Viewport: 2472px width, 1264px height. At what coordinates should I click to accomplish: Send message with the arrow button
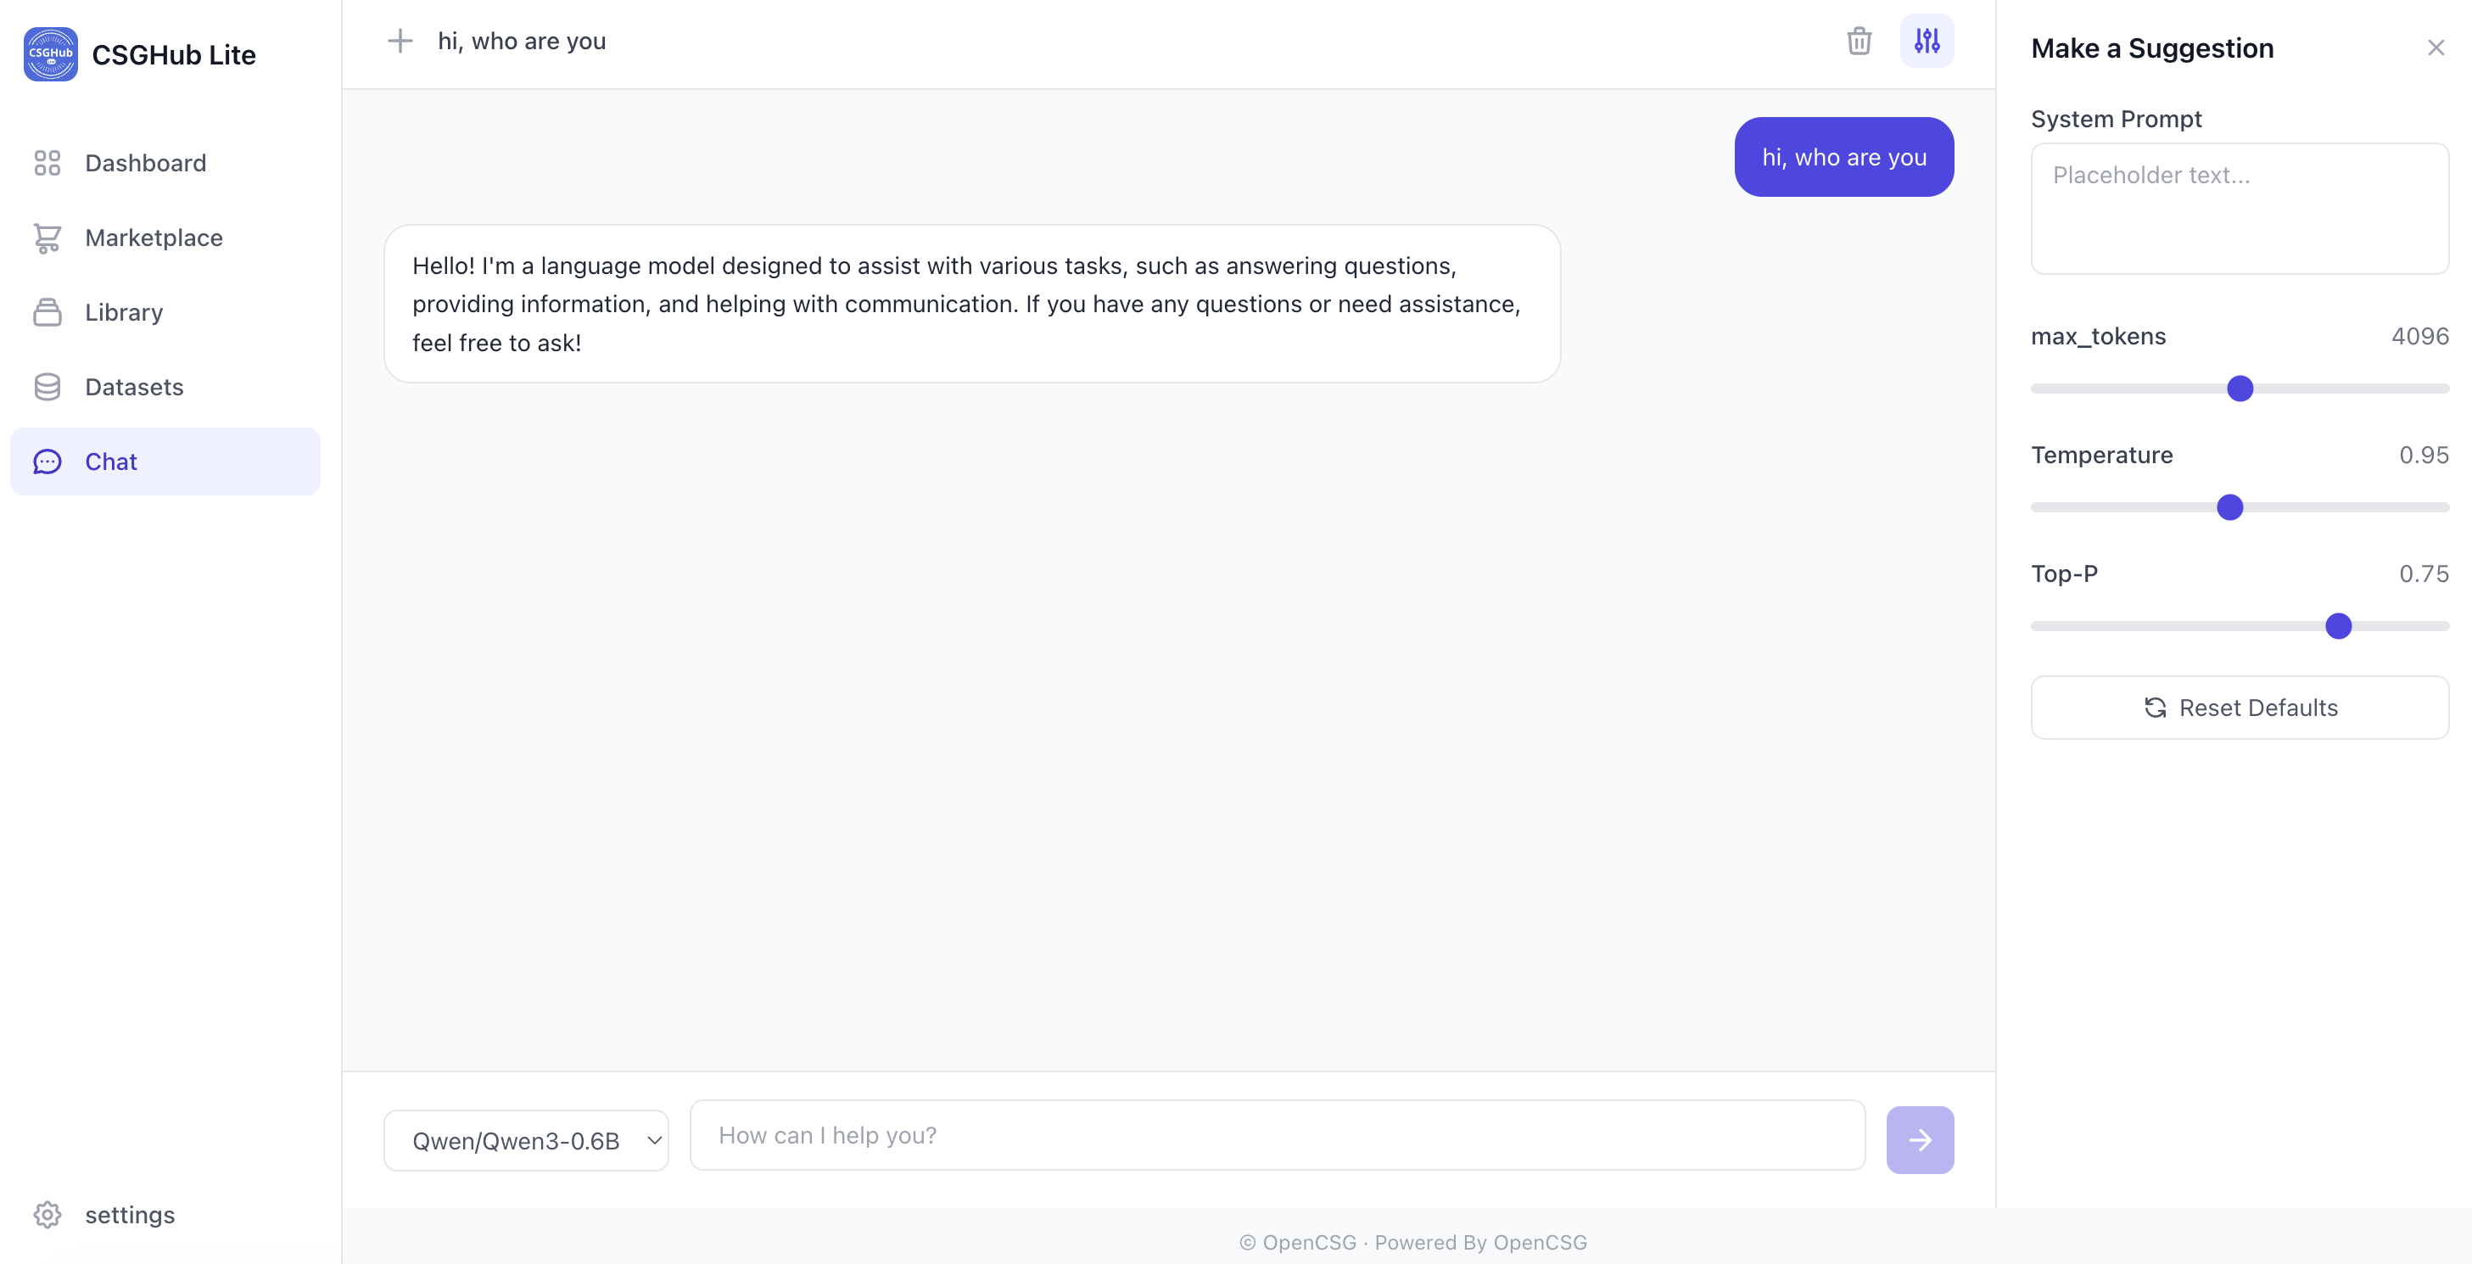click(x=1919, y=1139)
